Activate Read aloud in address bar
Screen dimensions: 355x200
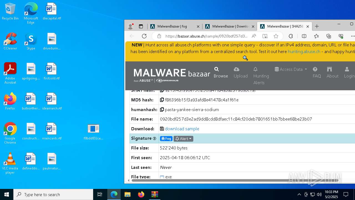pos(254,36)
